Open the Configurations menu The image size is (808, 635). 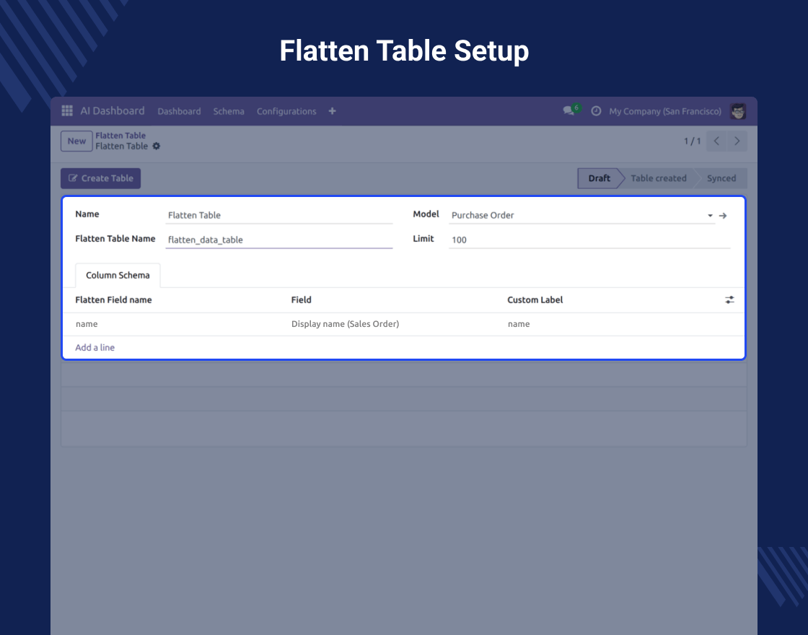tap(286, 111)
